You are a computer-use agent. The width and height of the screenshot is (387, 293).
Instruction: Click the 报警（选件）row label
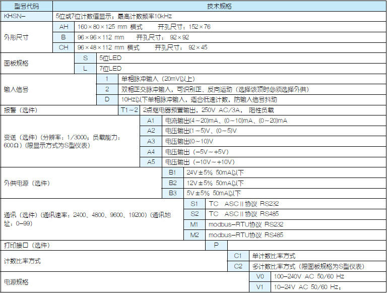tap(21, 110)
